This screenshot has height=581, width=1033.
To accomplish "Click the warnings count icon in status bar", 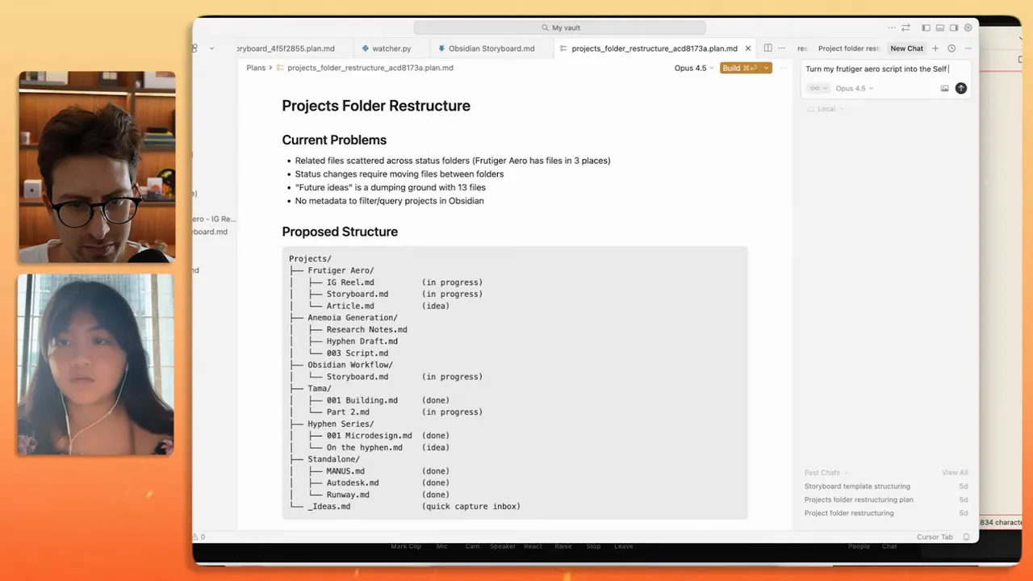I will (x=199, y=537).
